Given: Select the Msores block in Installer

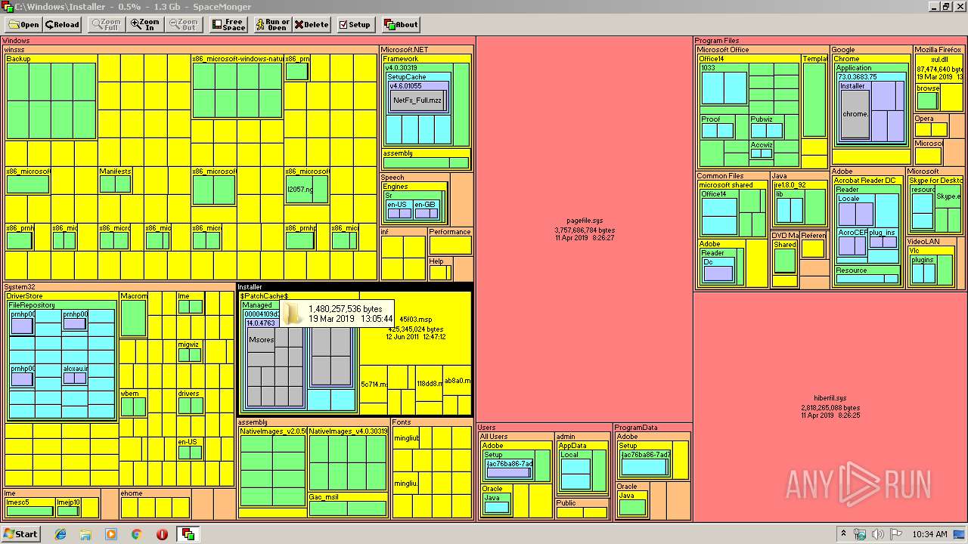Looking at the screenshot, I should [x=262, y=340].
